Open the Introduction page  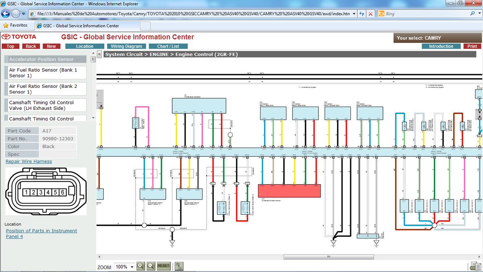[441, 46]
